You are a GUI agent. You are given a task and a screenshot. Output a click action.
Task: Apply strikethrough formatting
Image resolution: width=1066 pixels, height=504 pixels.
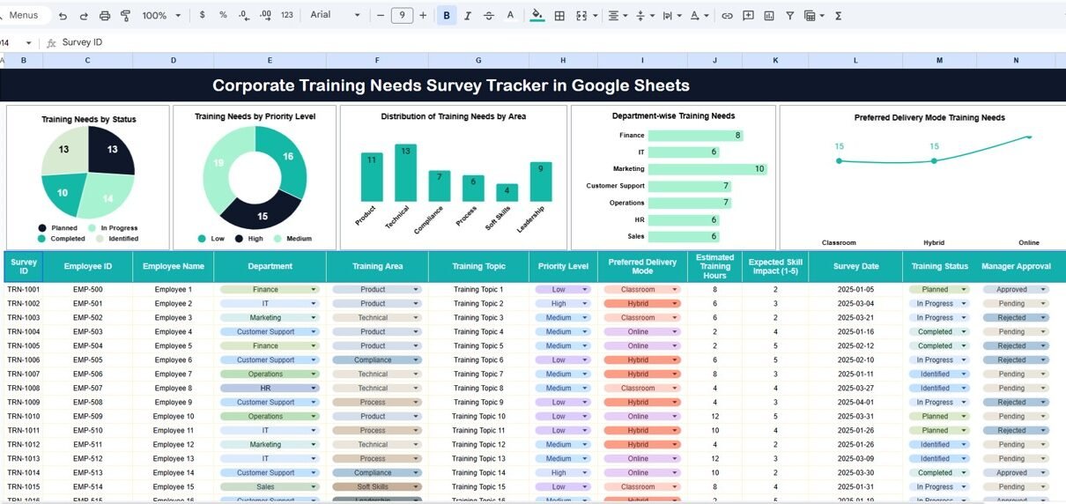click(489, 16)
